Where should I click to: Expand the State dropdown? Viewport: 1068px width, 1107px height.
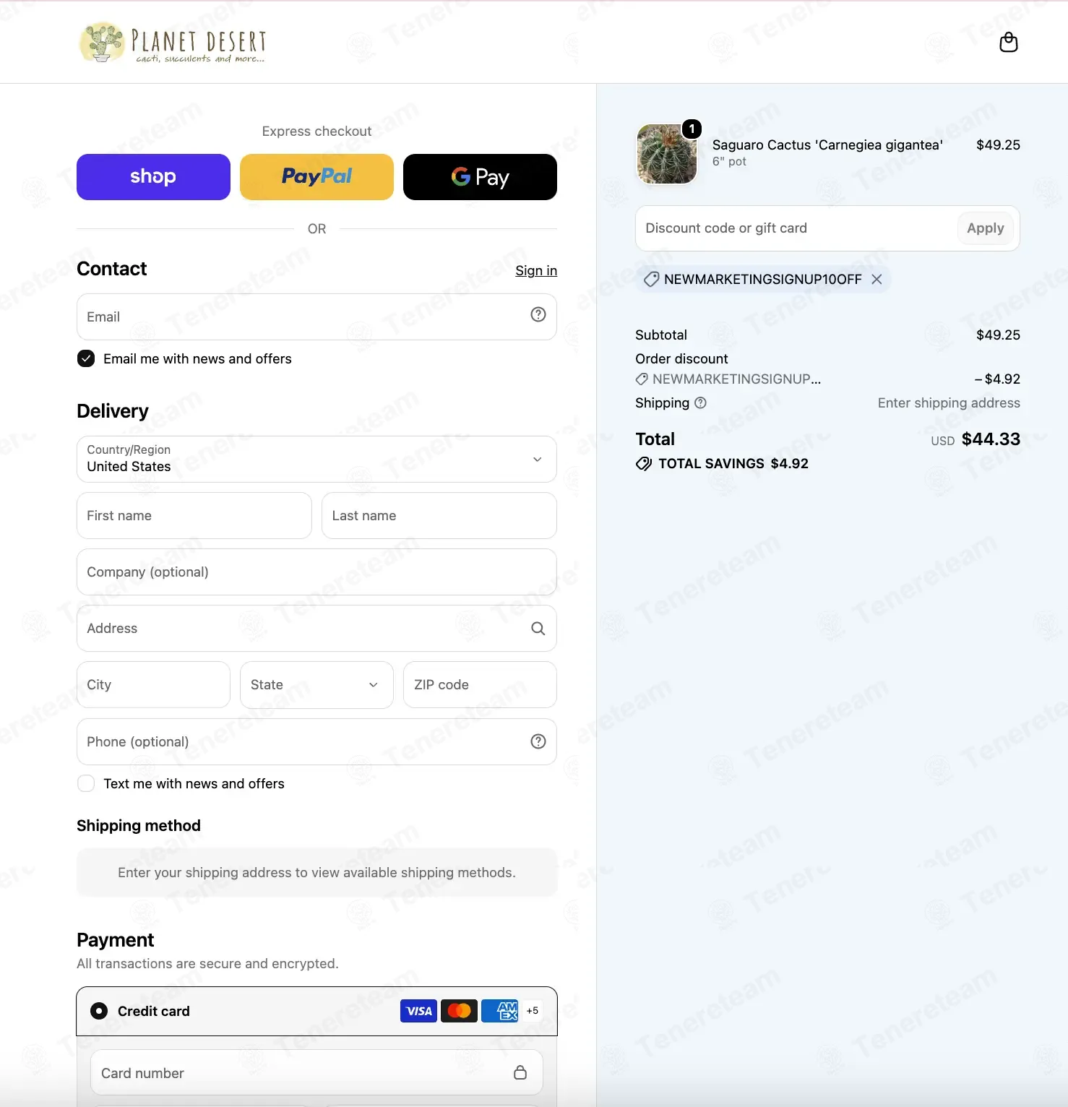point(316,684)
